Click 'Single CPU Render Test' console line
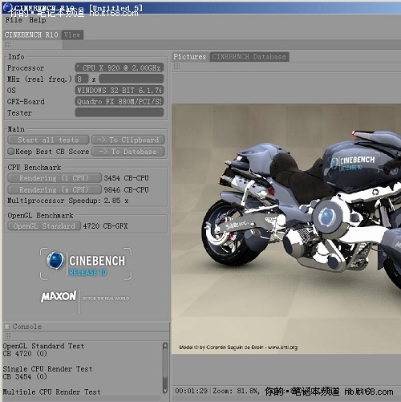401x402 pixels. [x=47, y=369]
